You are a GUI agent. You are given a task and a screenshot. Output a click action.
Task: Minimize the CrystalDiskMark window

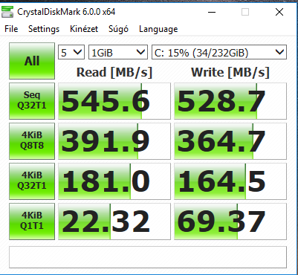pyautogui.click(x=212, y=12)
